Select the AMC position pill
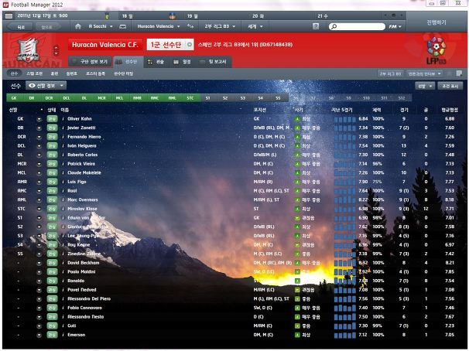The height and width of the screenshot is (351, 469). click(155, 98)
